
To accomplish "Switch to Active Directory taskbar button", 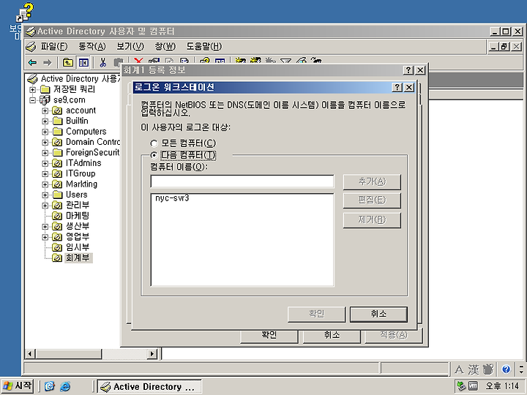I will coord(149,387).
